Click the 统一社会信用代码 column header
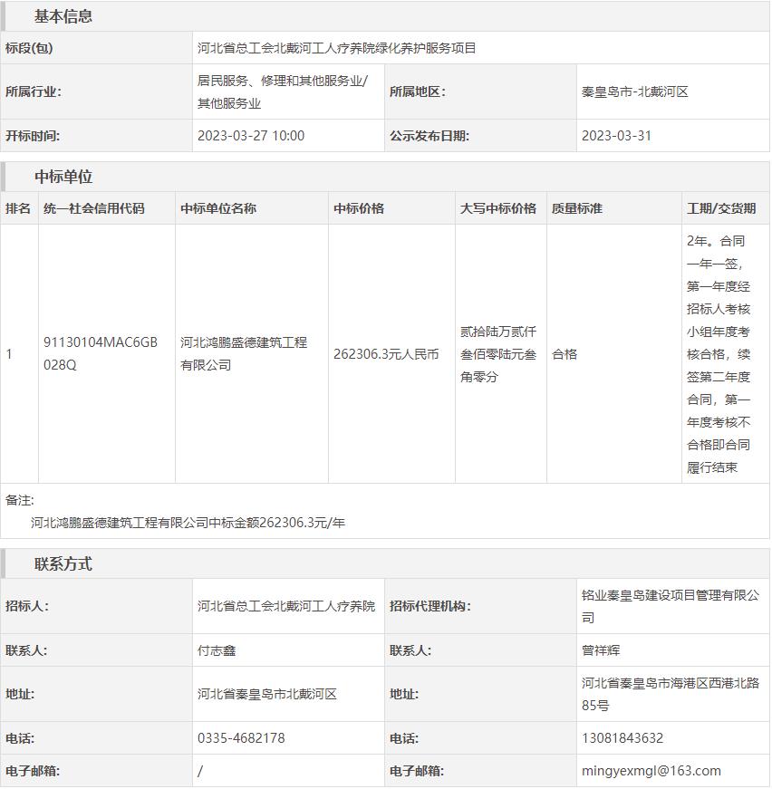 (x=93, y=208)
